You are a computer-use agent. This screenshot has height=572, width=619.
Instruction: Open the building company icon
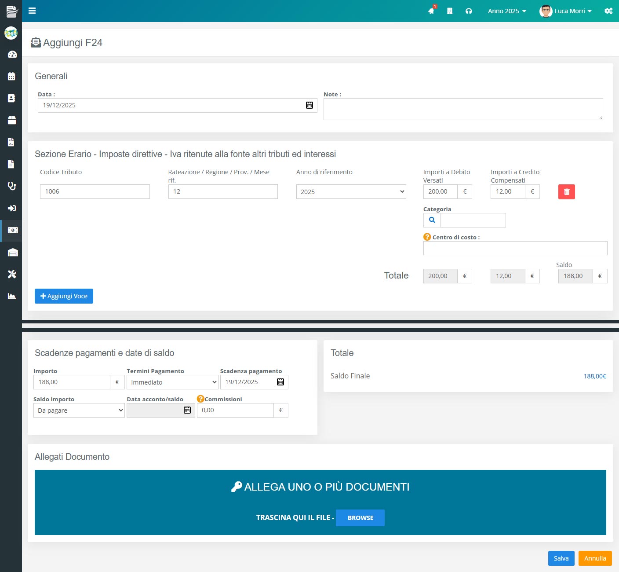click(450, 11)
